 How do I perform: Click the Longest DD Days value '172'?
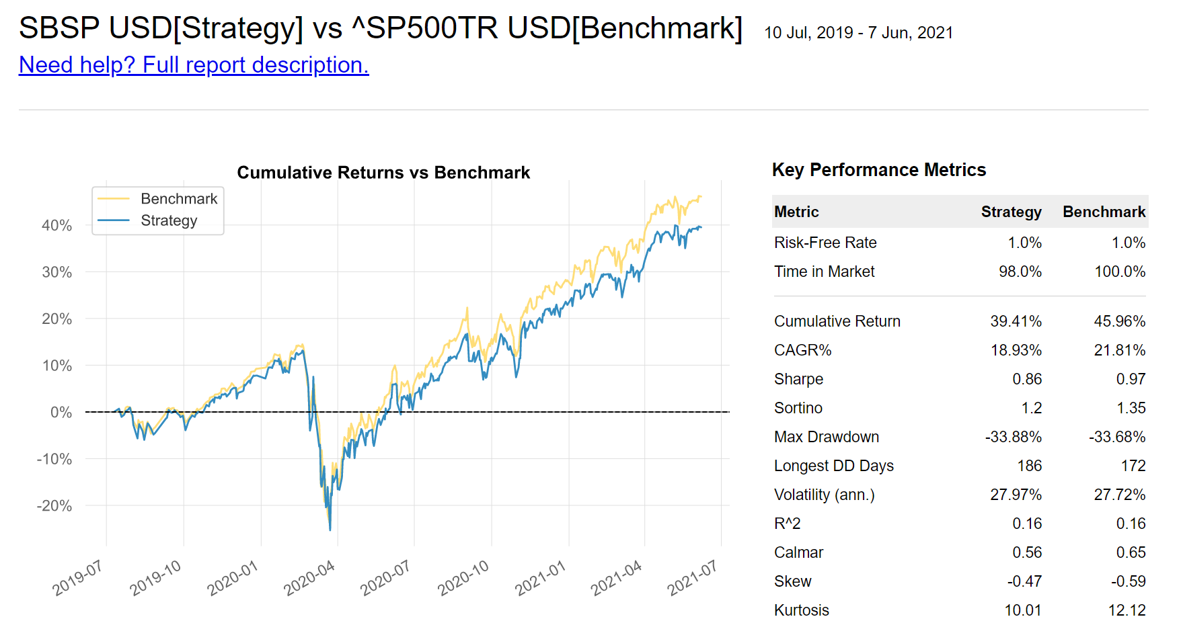point(1133,466)
